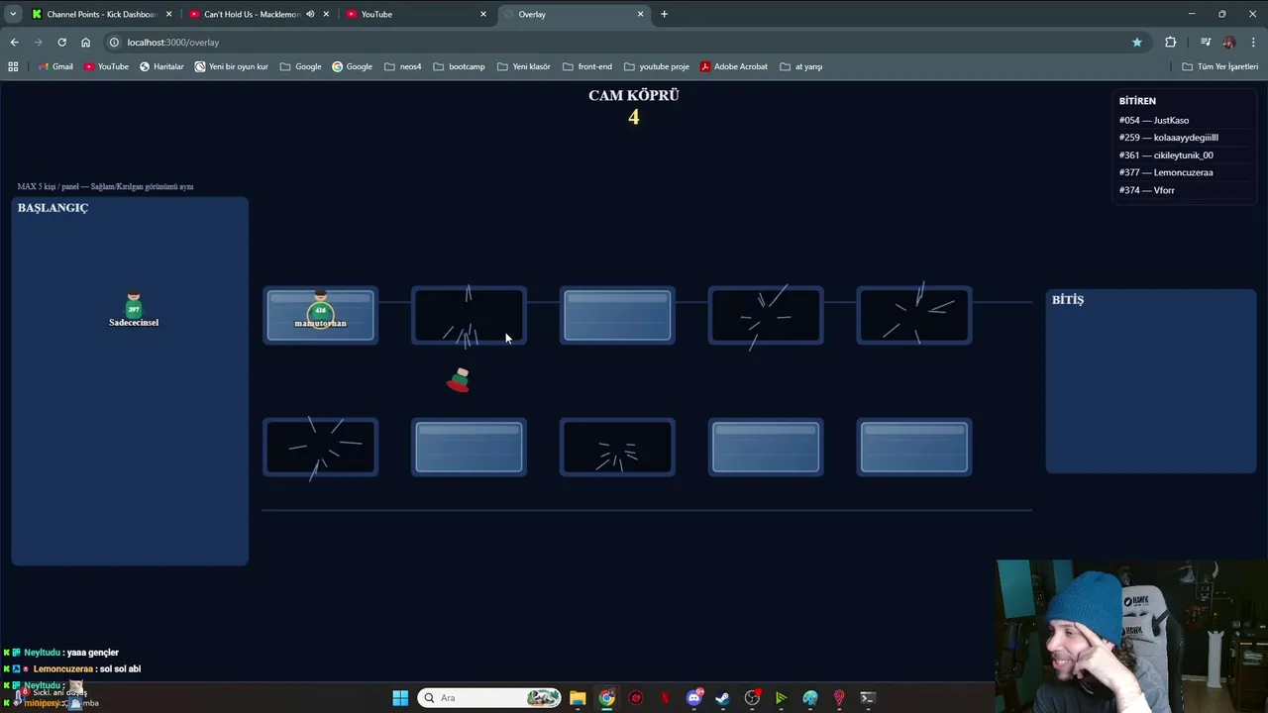
Task: Expand Tüm Yer İşaretleri folder
Action: pos(1219,66)
